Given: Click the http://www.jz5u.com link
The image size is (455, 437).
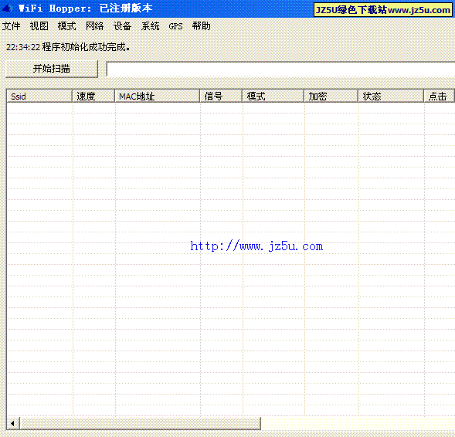Looking at the screenshot, I should (256, 246).
